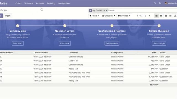The image size is (177, 99).
Task: Open the Configuration menu
Action: (x=64, y=3)
